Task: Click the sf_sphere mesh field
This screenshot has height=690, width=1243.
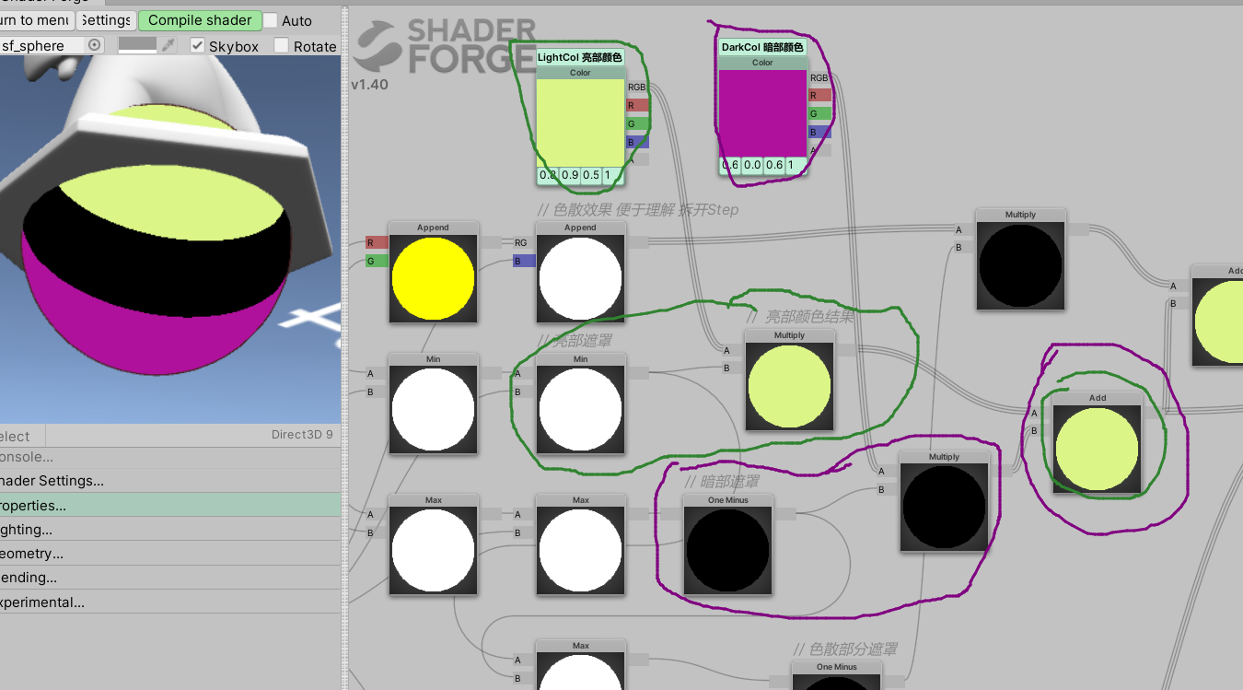Action: click(x=52, y=45)
